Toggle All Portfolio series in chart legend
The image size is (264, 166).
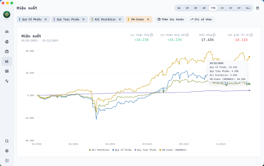click(99, 150)
